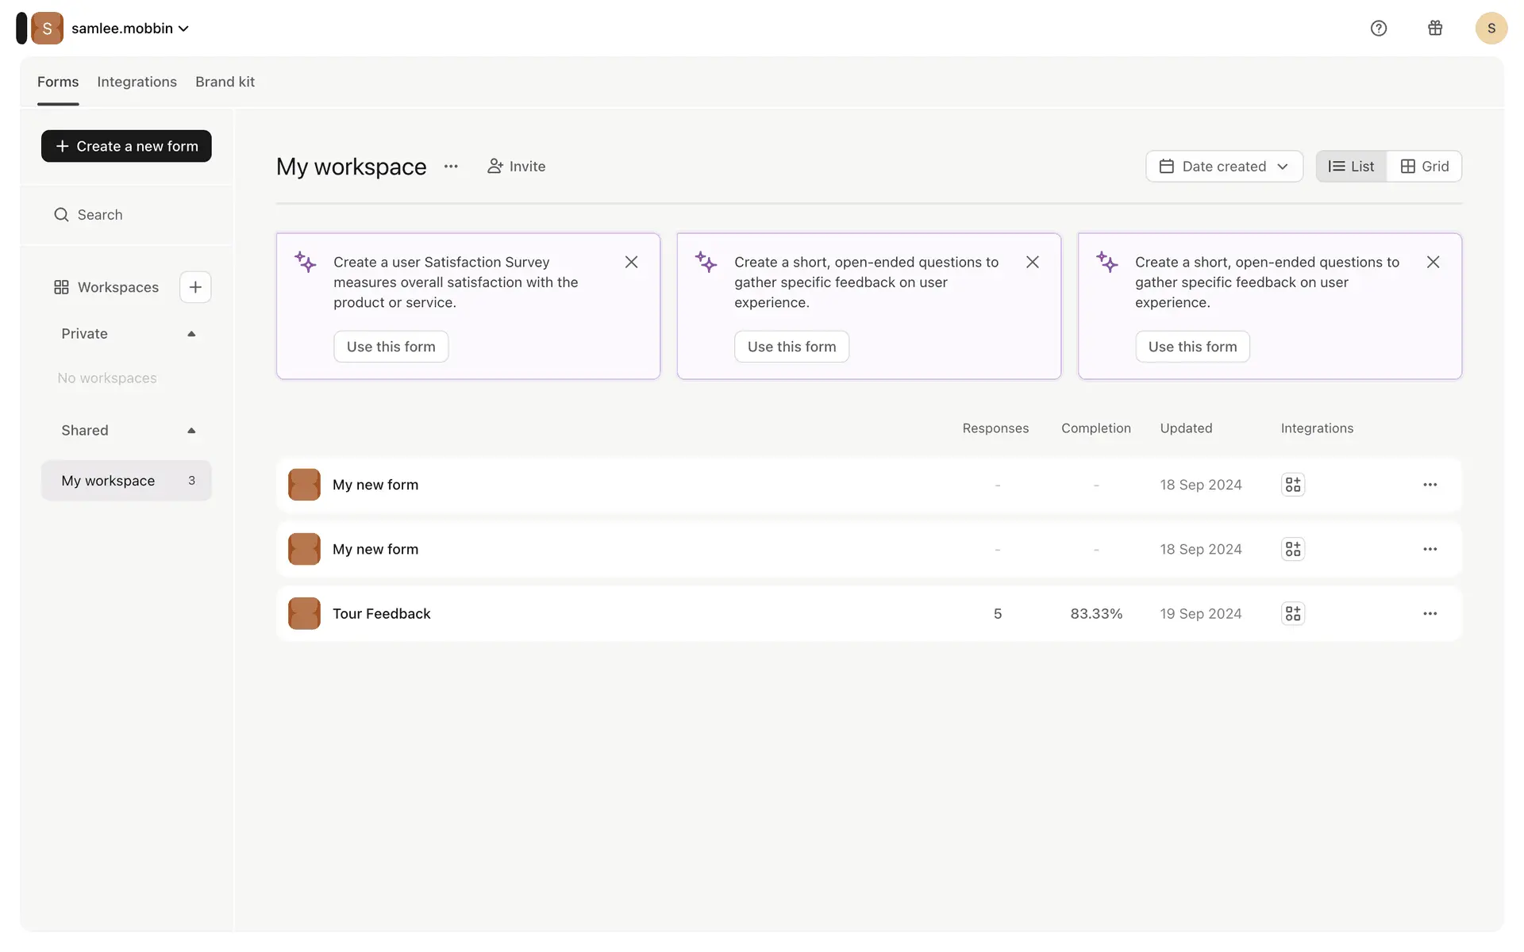Click the user avatar in top right
1524x952 pixels.
click(x=1491, y=29)
